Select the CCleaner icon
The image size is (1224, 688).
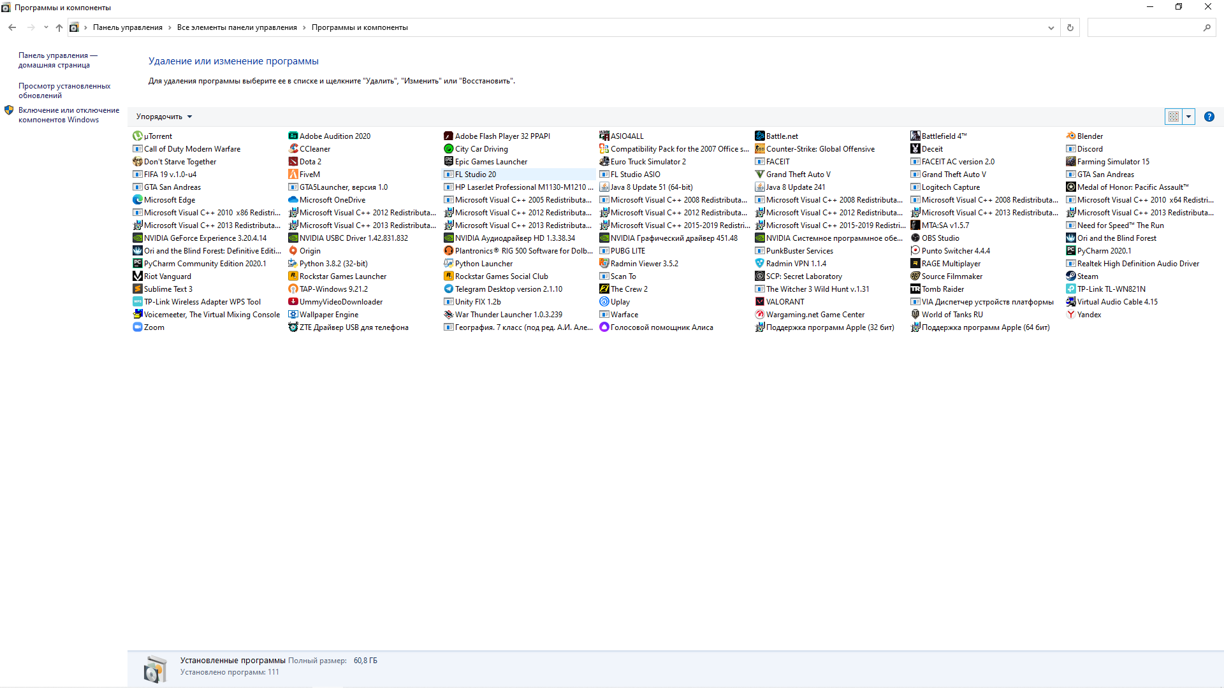click(293, 149)
